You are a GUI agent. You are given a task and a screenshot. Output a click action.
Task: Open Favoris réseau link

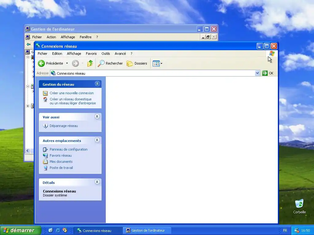pos(60,155)
